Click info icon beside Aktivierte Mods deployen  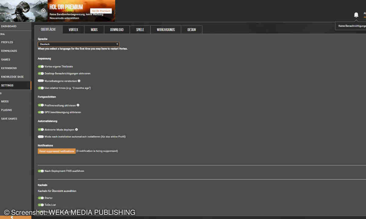[77, 130]
